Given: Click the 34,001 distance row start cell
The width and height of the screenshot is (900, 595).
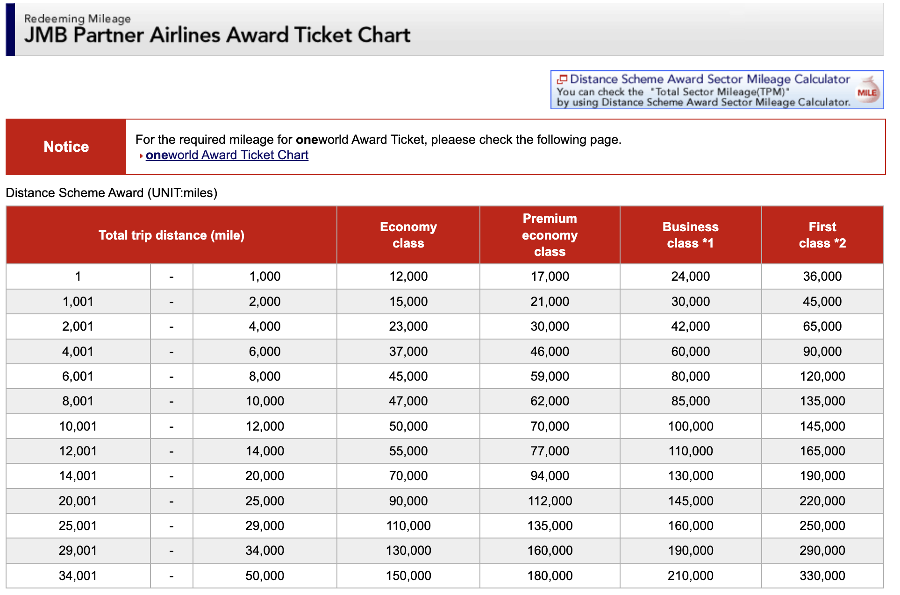Looking at the screenshot, I should 78,575.
